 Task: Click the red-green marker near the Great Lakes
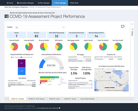(121, 85)
